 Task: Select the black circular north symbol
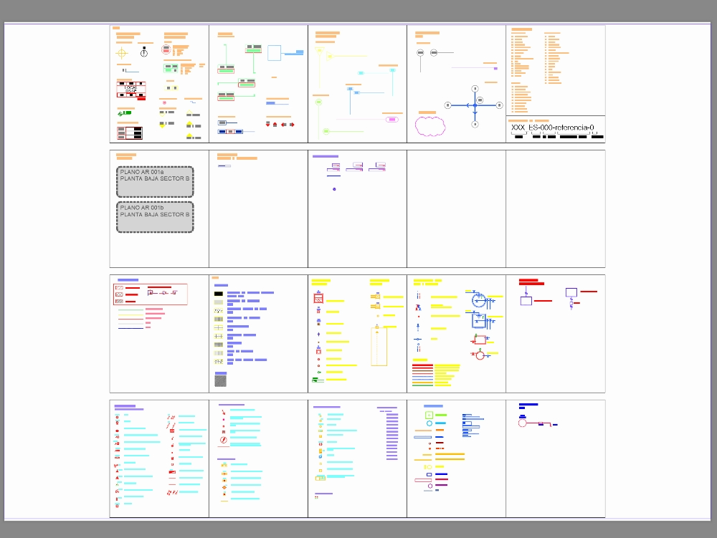click(144, 52)
